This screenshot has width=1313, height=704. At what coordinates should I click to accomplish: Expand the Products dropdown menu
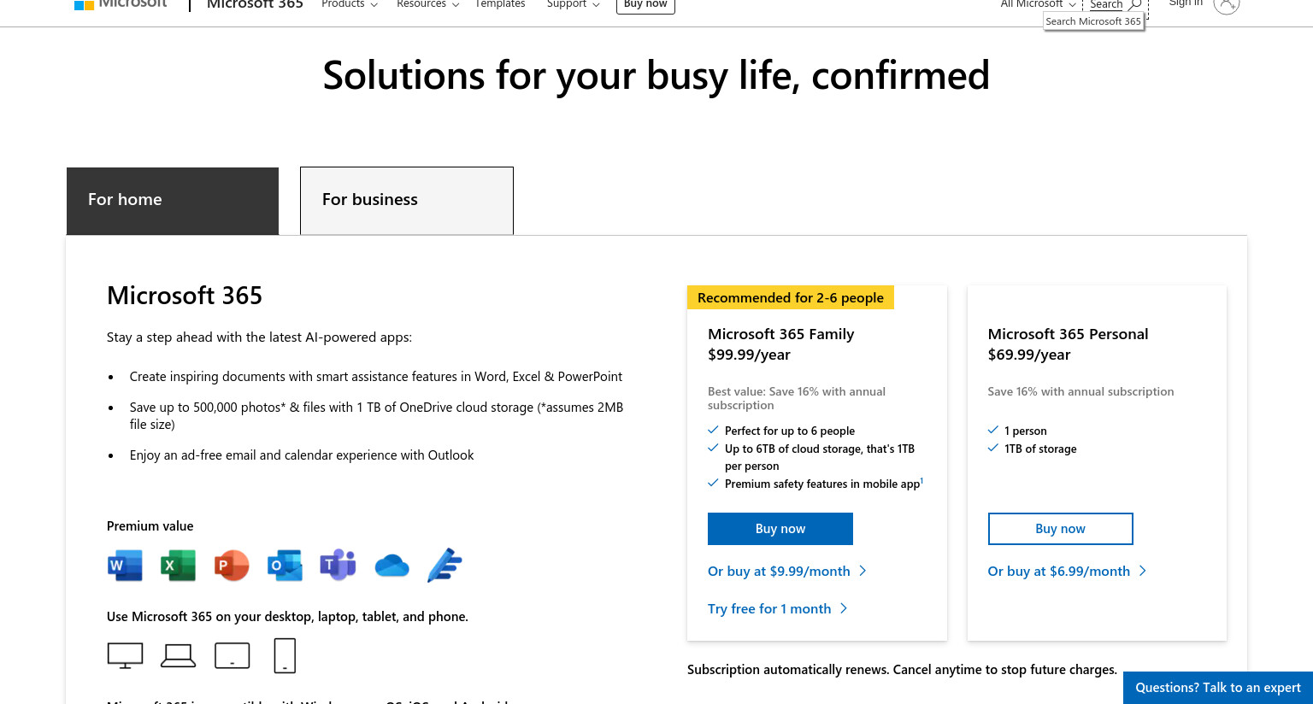349,4
